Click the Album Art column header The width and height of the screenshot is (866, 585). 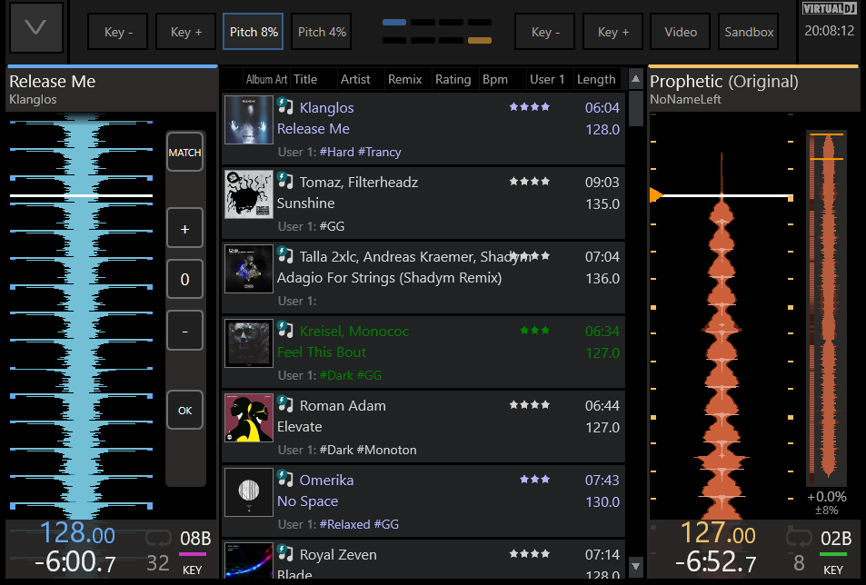click(x=267, y=79)
